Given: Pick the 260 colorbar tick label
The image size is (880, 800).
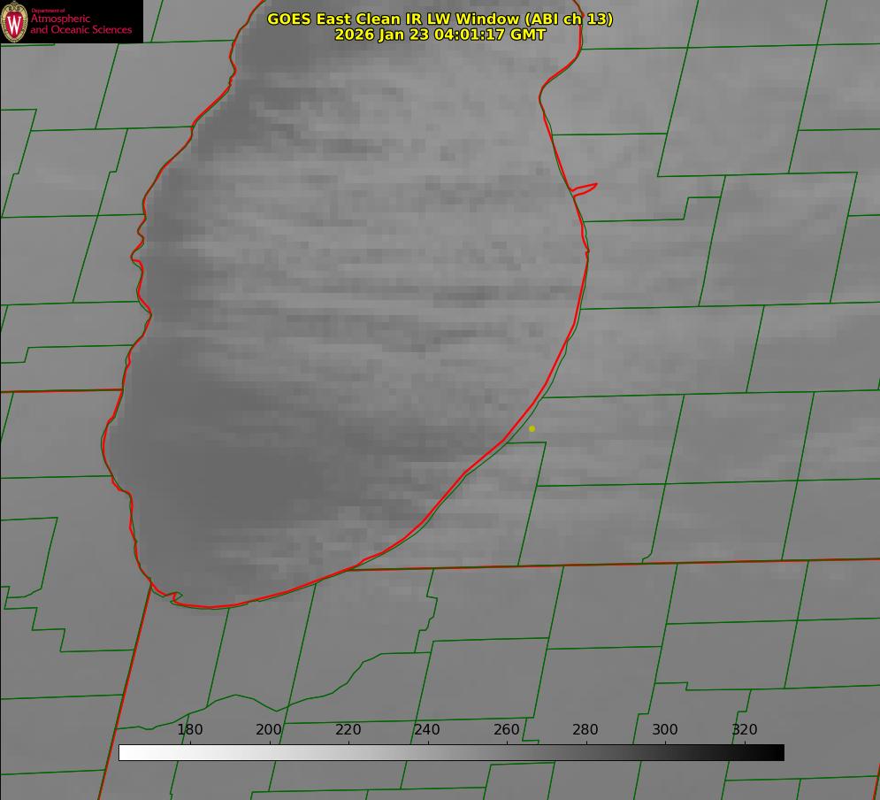Looking at the screenshot, I should point(507,730).
